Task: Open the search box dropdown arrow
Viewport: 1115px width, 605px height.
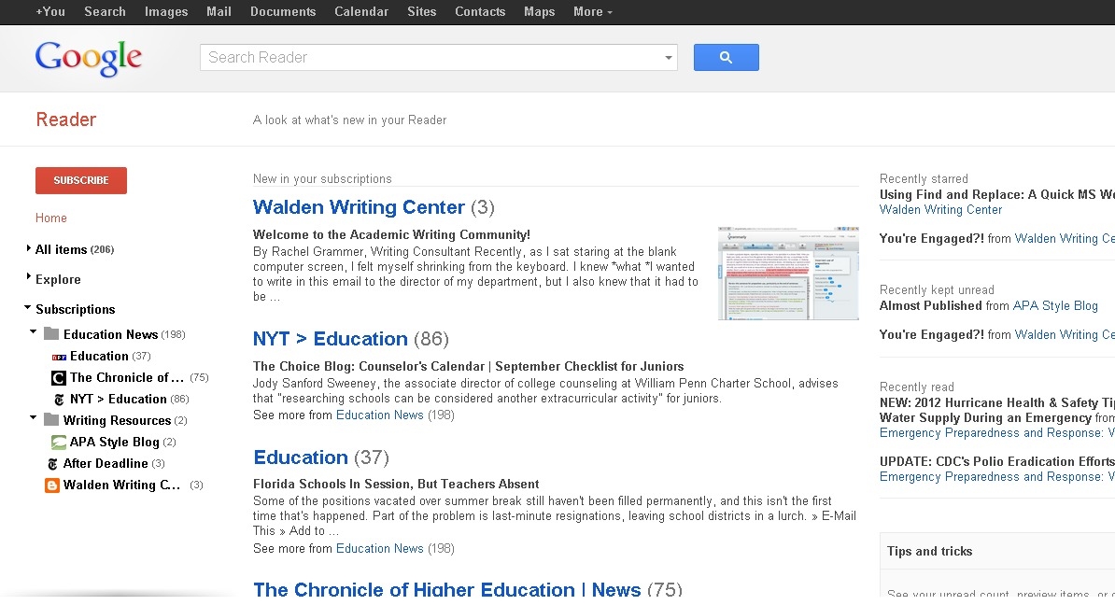Action: point(669,58)
